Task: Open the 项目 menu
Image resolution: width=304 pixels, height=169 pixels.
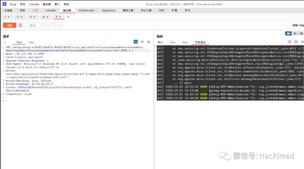Action: click(23, 4)
